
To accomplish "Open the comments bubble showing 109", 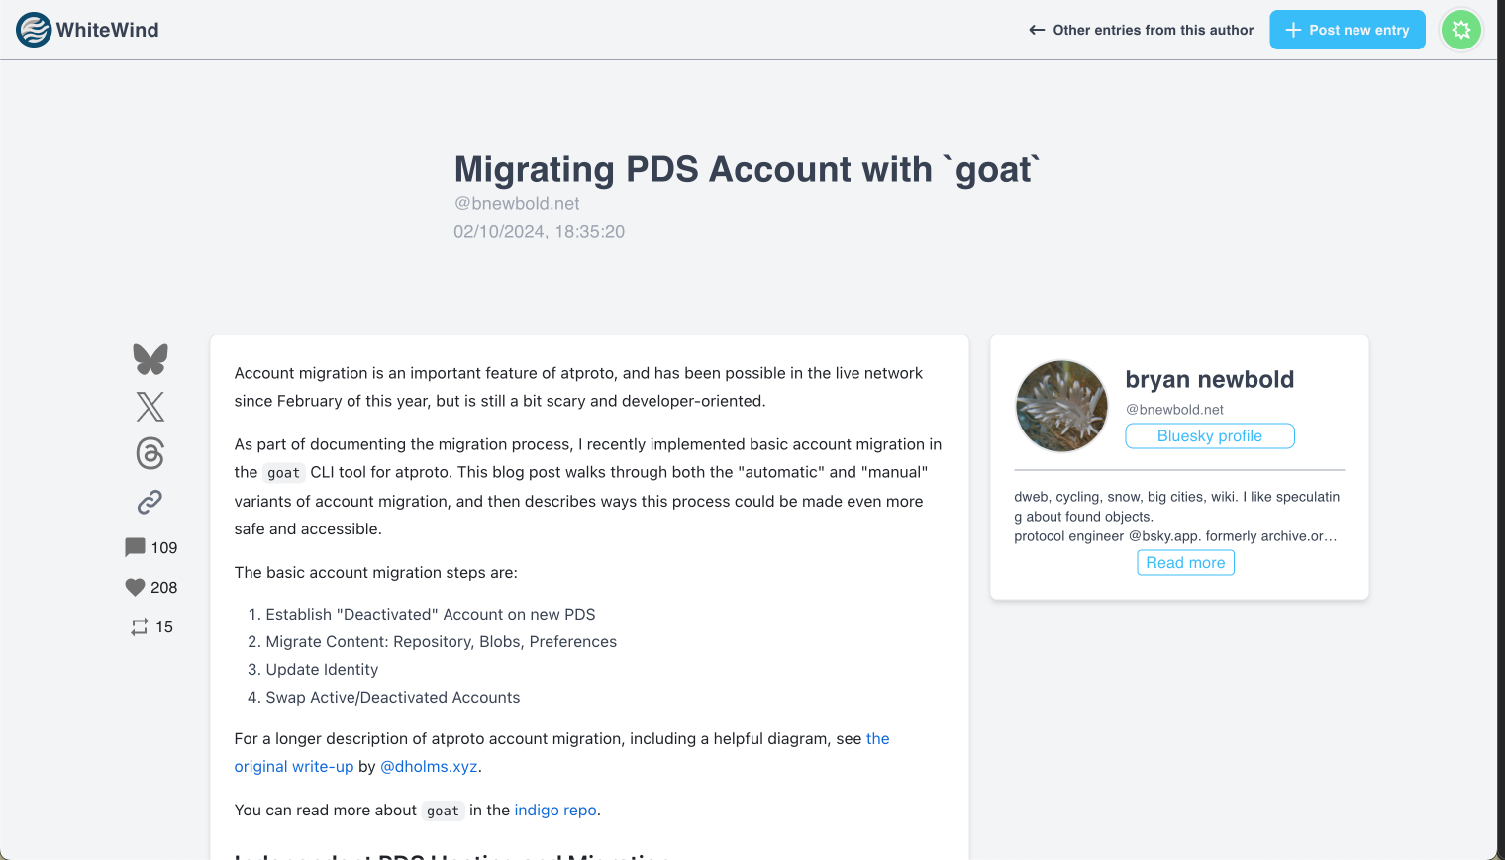I will pyautogui.click(x=136, y=547).
